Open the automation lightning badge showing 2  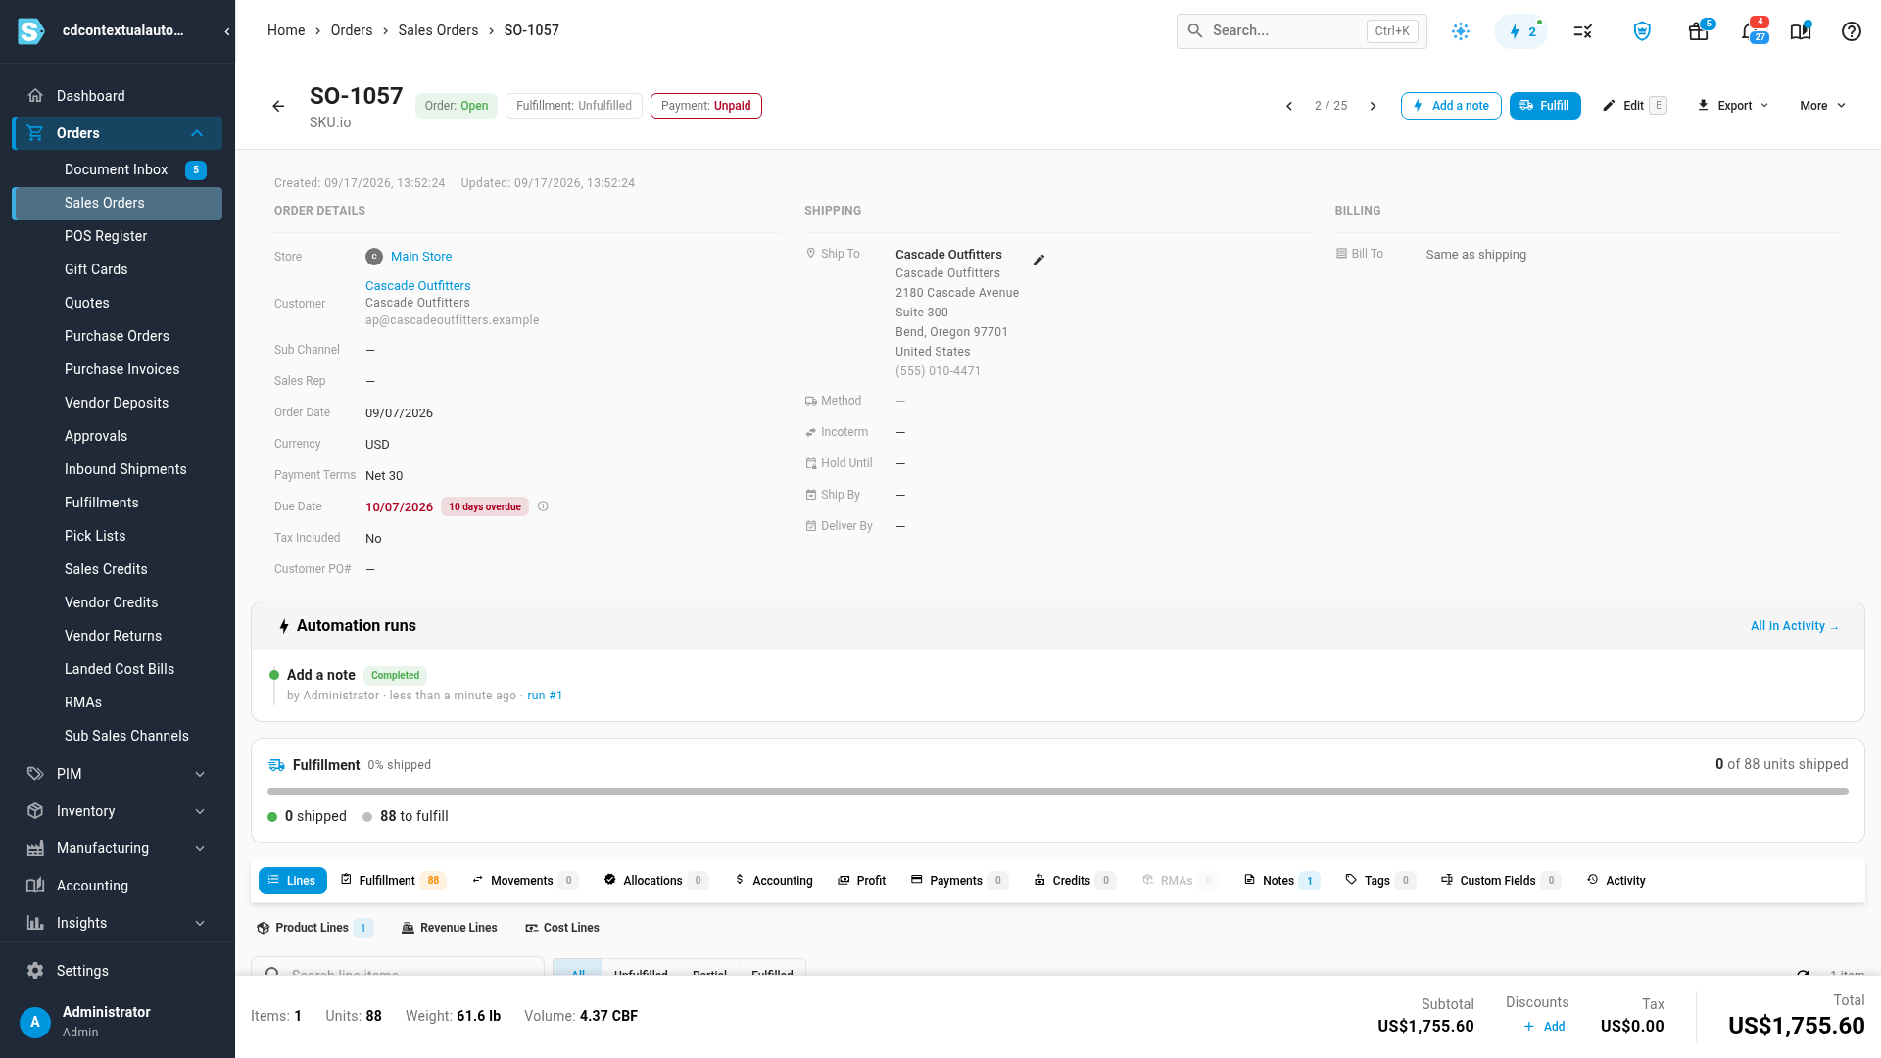[1521, 31]
